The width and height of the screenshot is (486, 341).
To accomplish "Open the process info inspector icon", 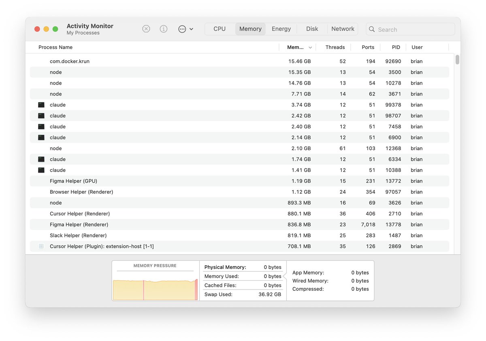I will [x=164, y=29].
